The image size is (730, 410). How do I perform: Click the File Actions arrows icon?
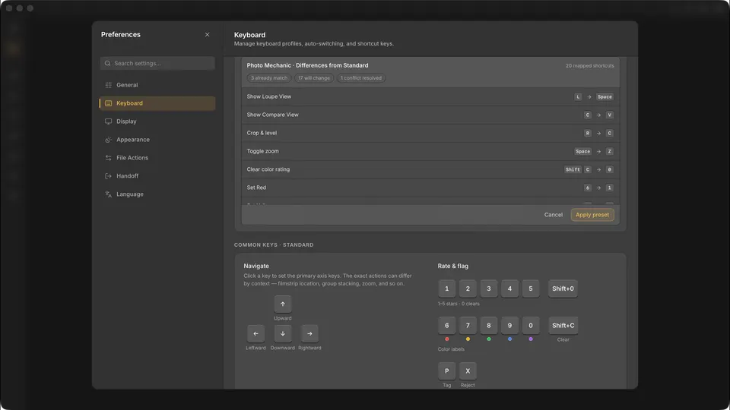tap(109, 158)
